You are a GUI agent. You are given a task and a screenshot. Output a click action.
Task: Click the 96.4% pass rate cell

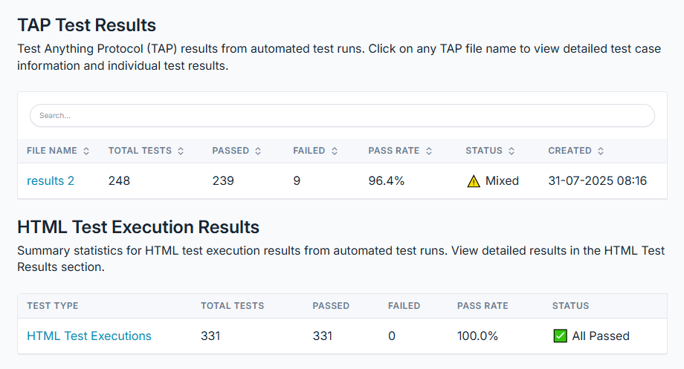[x=386, y=181]
